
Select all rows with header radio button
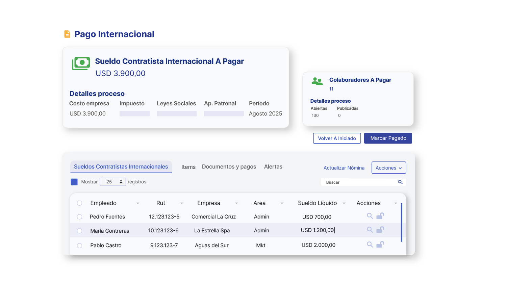click(79, 203)
